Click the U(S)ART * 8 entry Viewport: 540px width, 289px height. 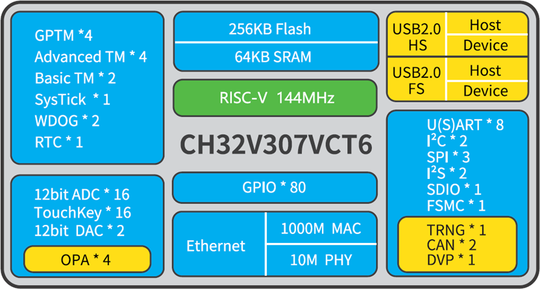(465, 125)
